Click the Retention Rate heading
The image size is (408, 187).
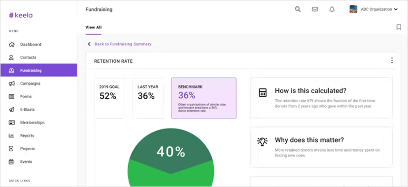113,61
